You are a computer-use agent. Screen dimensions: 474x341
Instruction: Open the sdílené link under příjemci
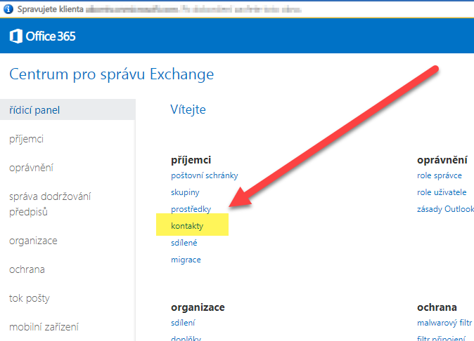184,243
